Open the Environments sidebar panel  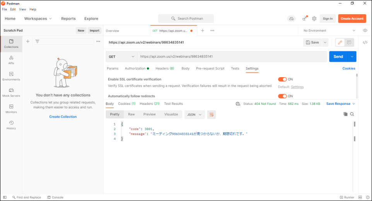tap(11, 76)
